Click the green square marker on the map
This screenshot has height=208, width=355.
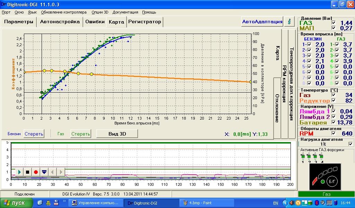coord(42,92)
